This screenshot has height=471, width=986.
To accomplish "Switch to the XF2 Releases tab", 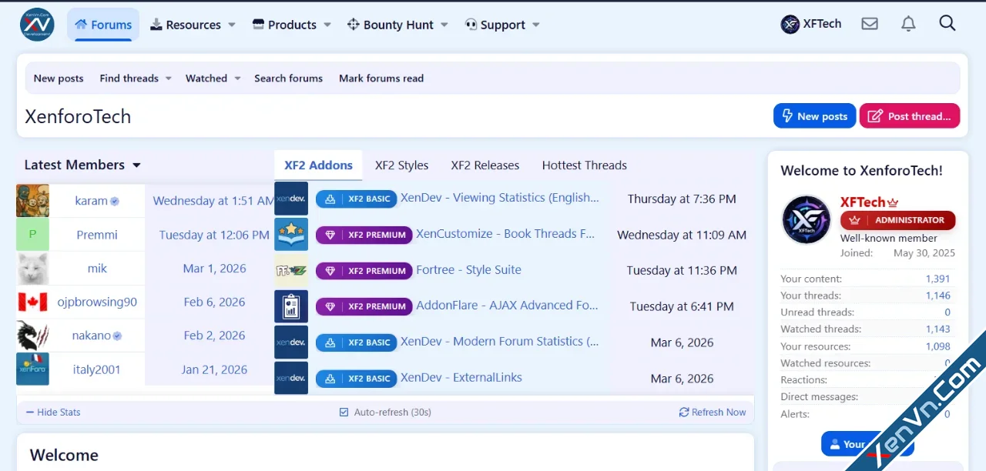I will tap(485, 165).
